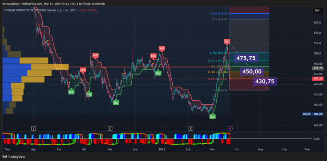Select the Buy signal at the November low
The height and width of the screenshot is (161, 327).
coord(116,102)
